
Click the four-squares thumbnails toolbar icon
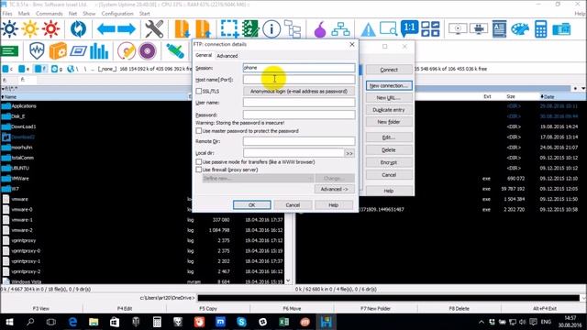[x=430, y=28]
